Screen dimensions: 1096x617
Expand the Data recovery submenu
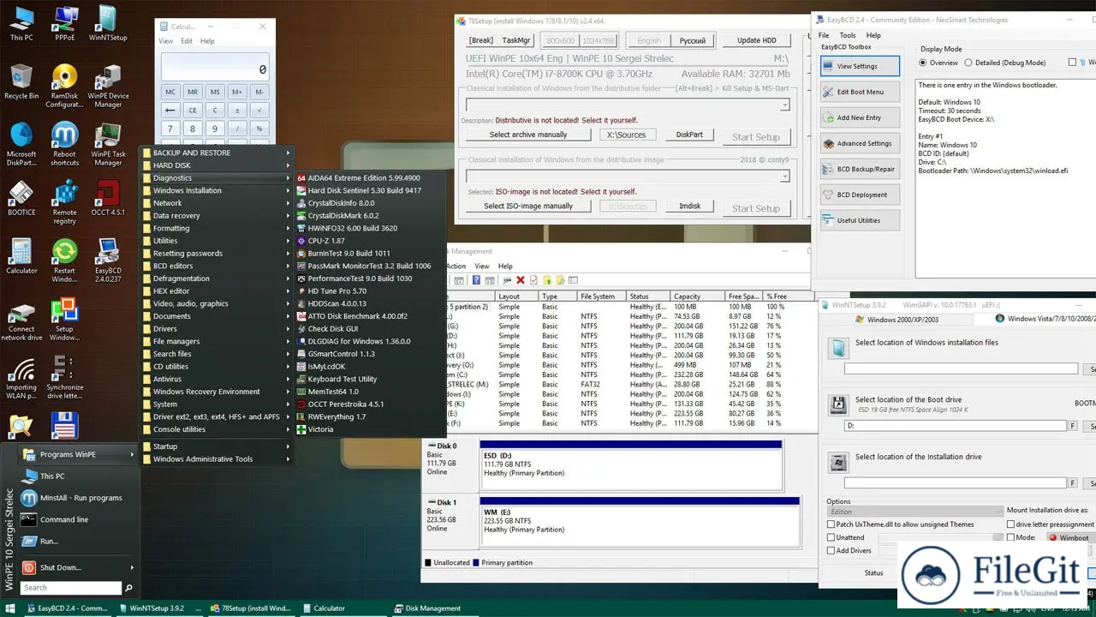(217, 216)
